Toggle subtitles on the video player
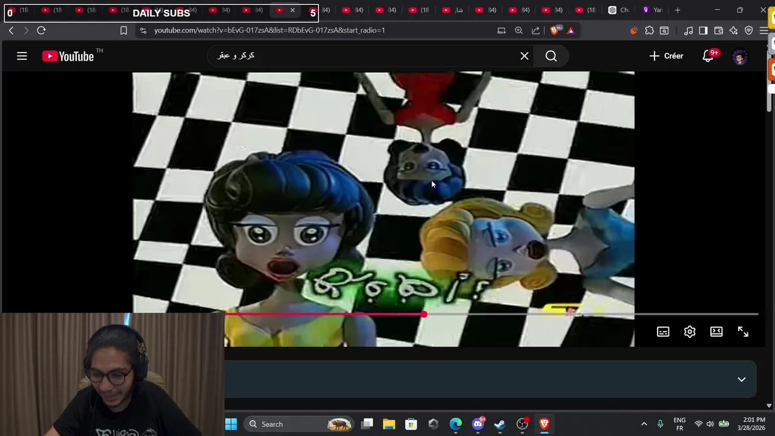Viewport: 775px width, 436px height. [663, 332]
